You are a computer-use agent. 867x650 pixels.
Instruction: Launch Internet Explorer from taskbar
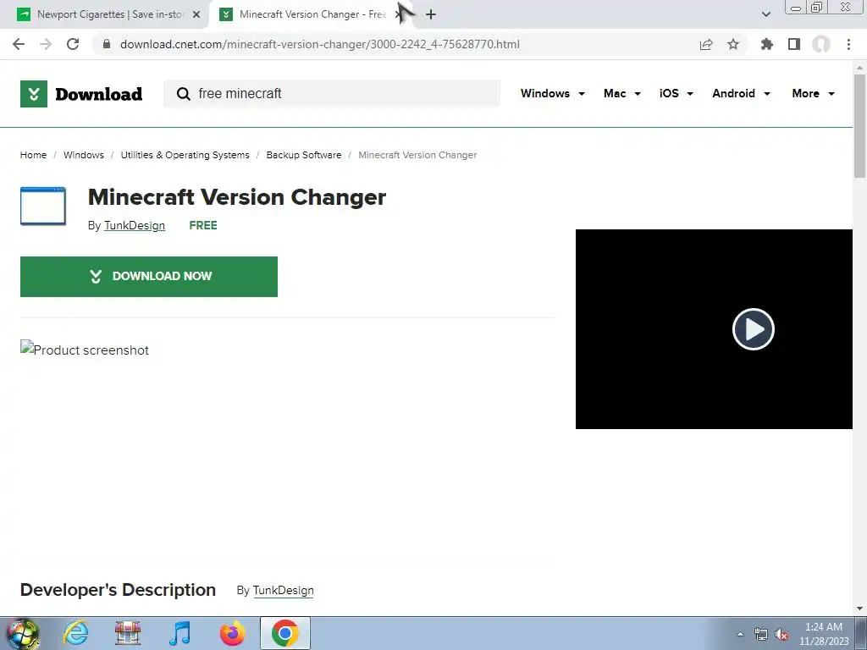75,633
